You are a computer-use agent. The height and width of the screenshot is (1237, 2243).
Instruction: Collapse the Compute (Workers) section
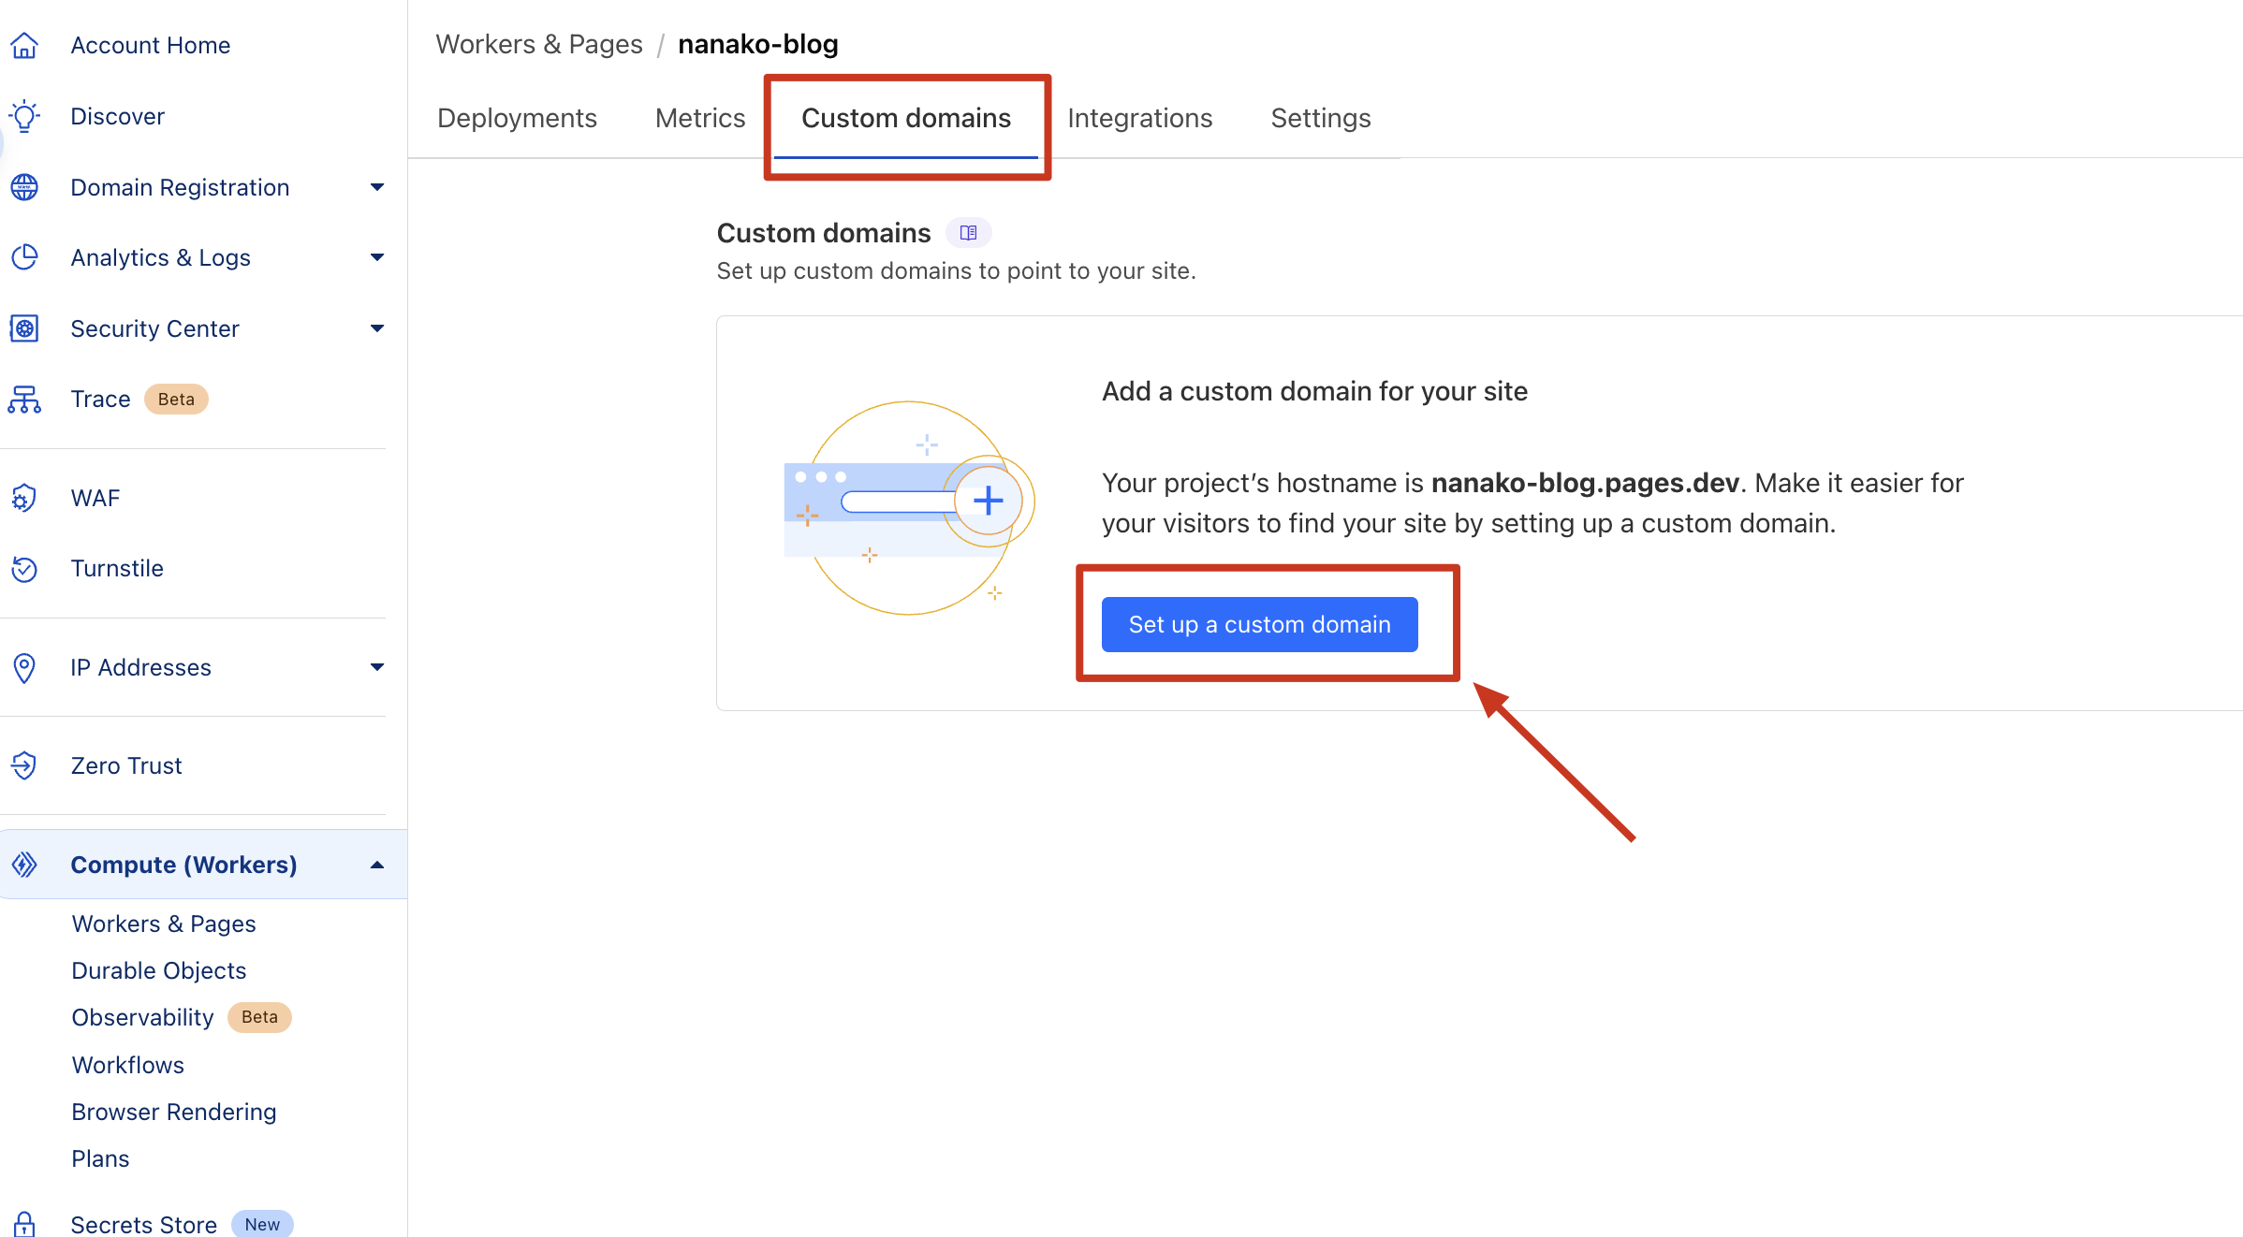[x=376, y=865]
